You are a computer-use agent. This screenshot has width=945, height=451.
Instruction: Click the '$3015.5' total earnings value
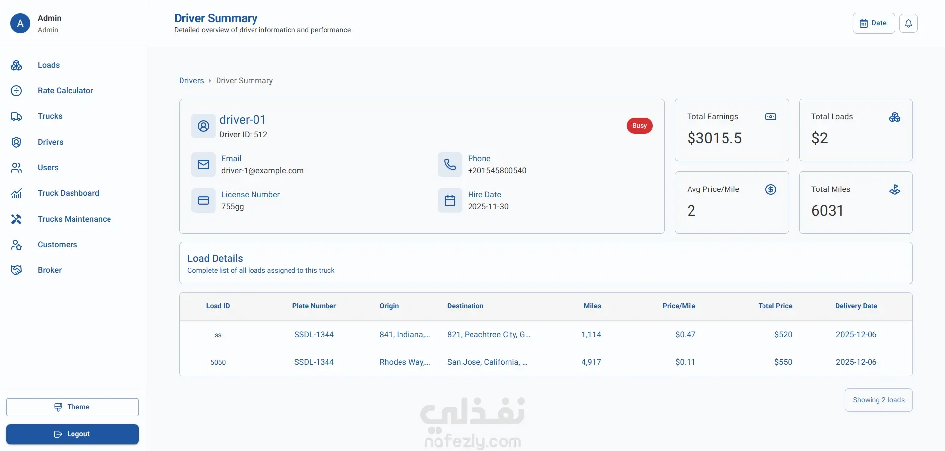click(x=715, y=138)
